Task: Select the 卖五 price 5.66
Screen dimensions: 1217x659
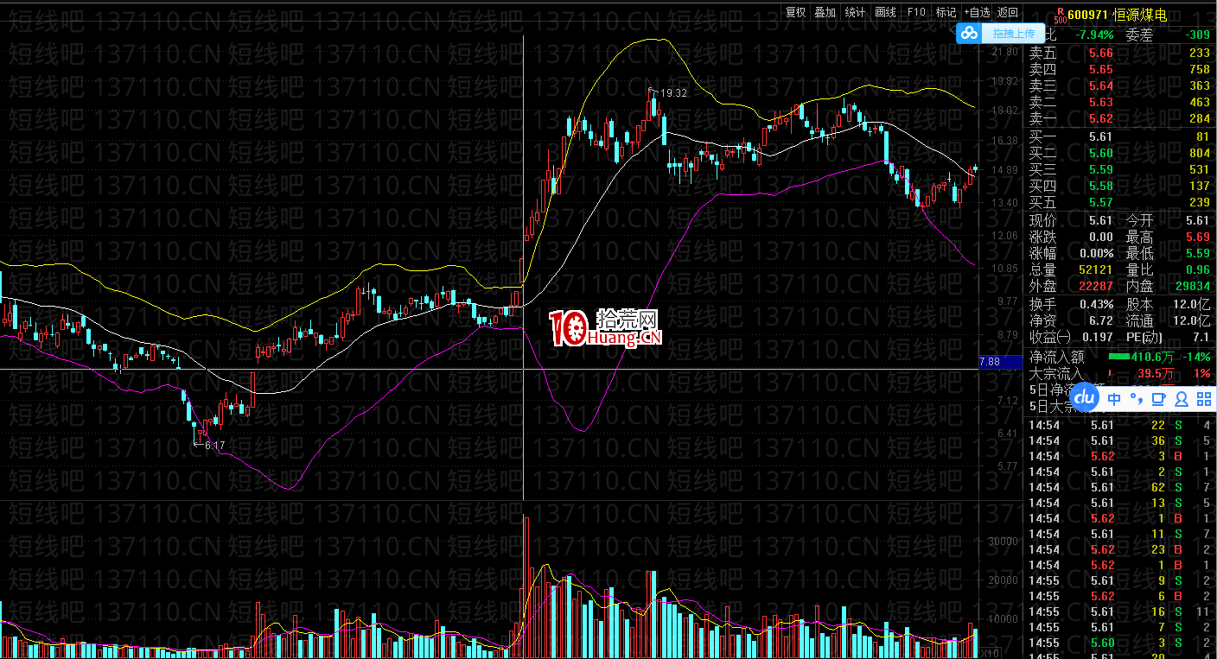Action: click(1101, 53)
